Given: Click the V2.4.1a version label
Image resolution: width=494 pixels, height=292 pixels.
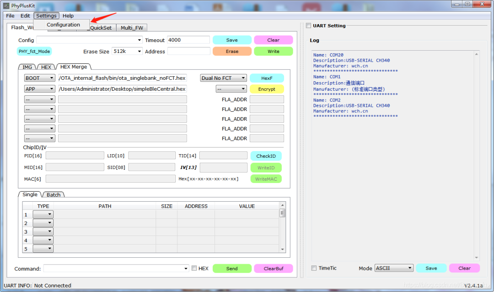Looking at the screenshot, I should coord(473,286).
